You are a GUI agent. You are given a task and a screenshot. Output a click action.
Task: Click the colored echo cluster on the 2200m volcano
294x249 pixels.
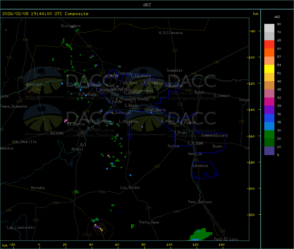click(x=98, y=227)
